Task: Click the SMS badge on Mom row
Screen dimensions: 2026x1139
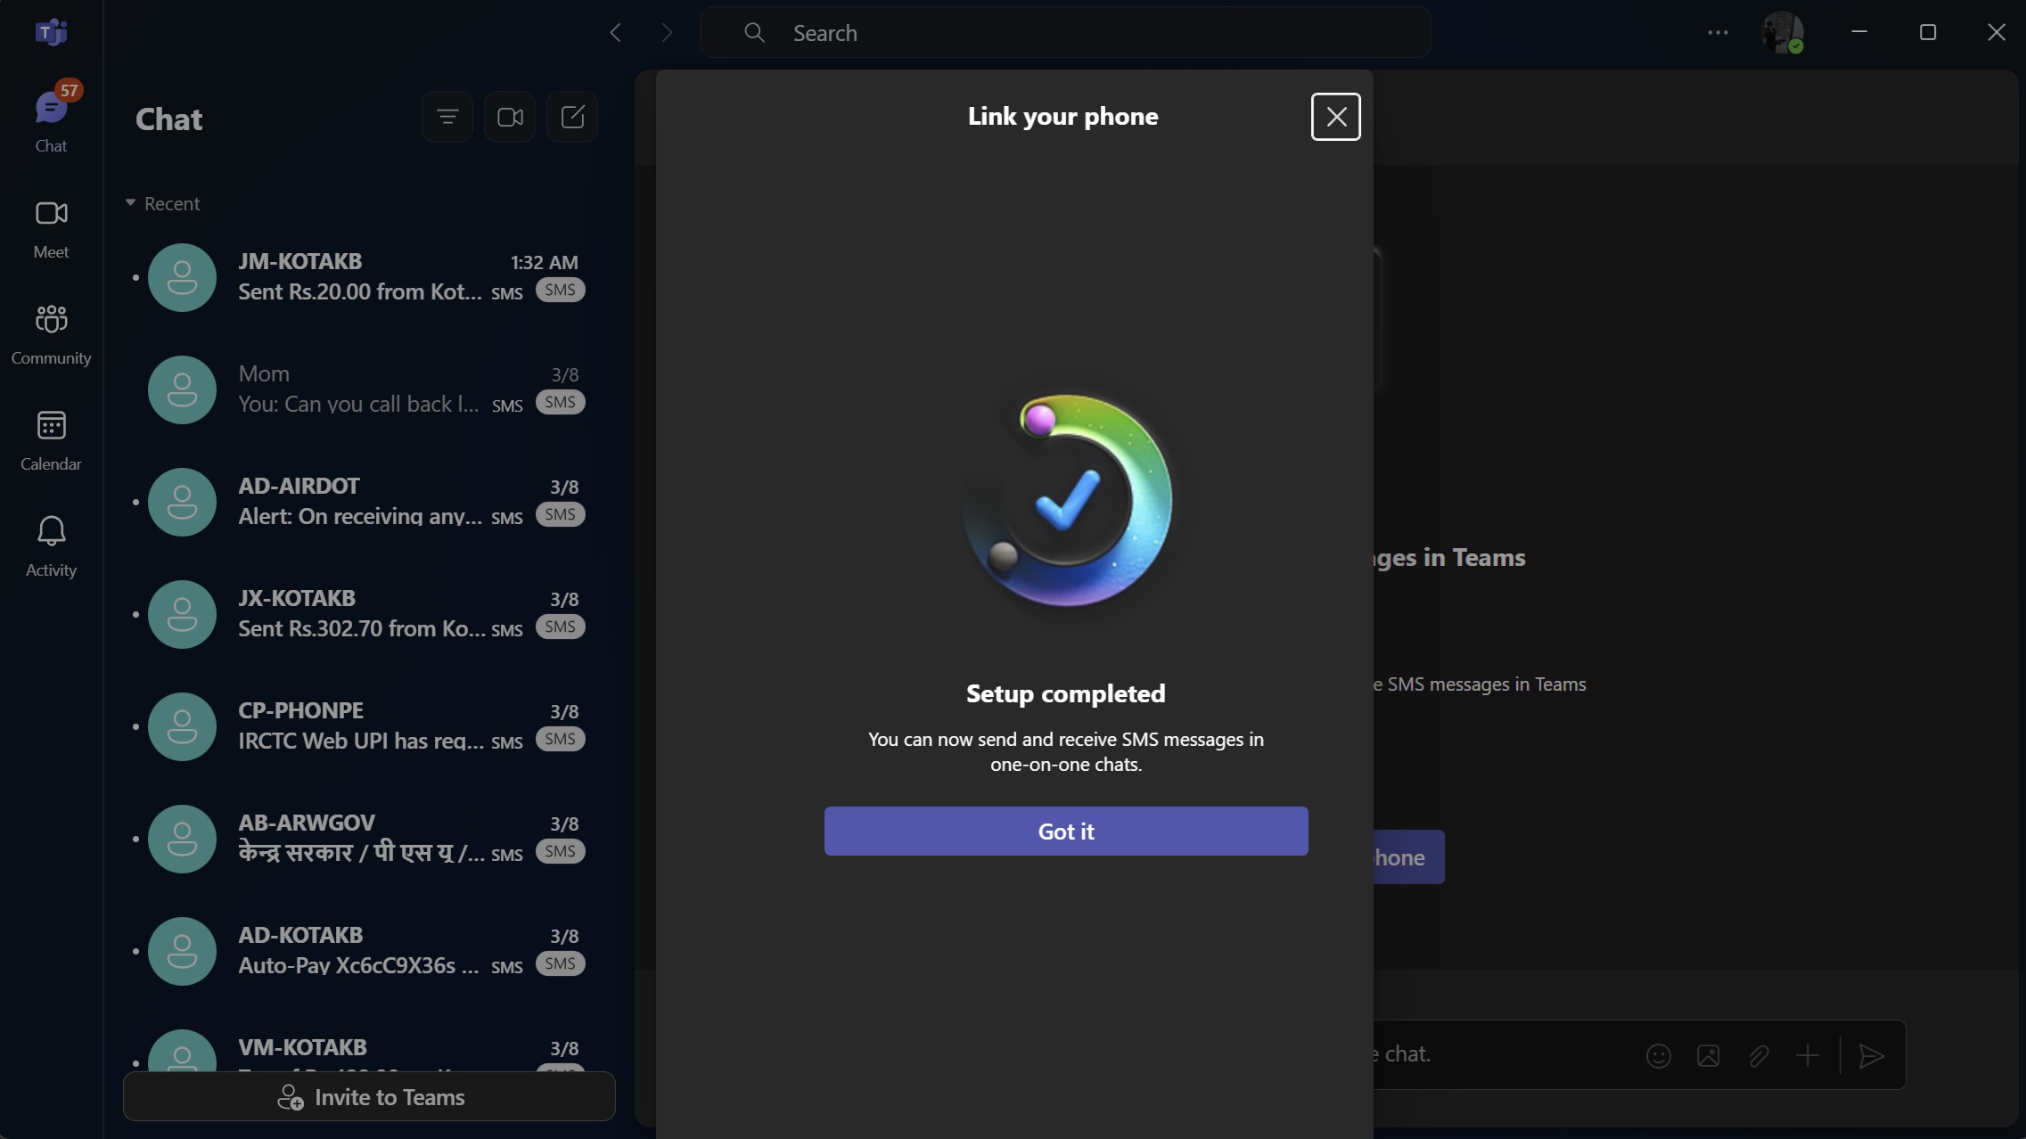Action: [x=560, y=402]
